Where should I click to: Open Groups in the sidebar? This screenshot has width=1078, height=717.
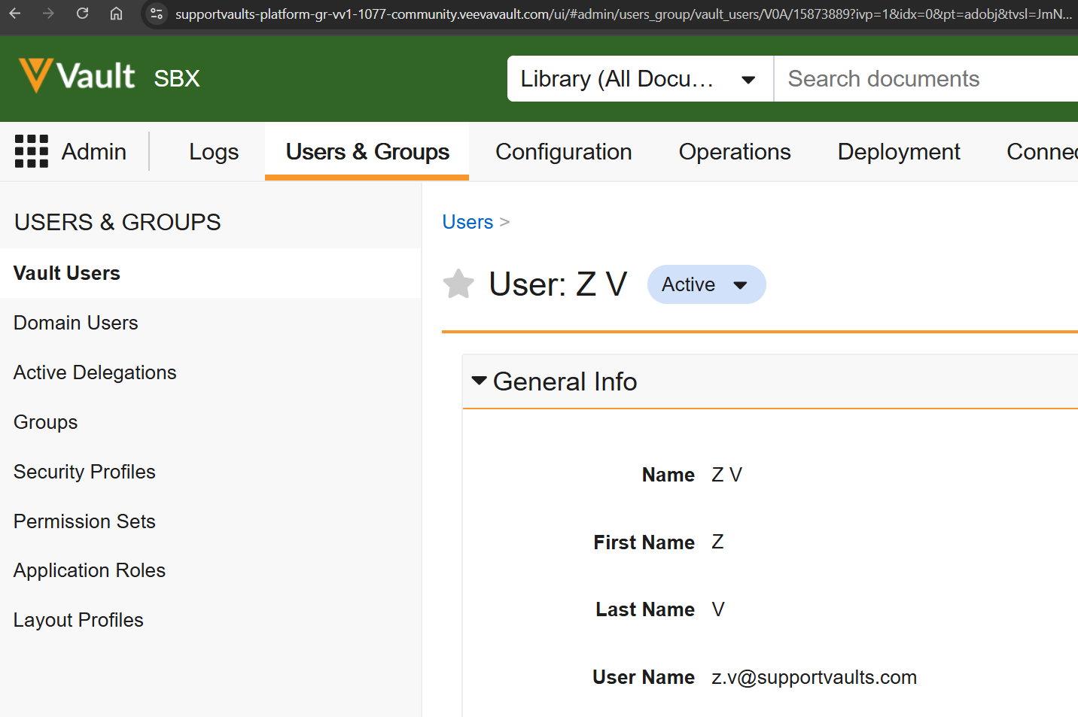coord(46,422)
